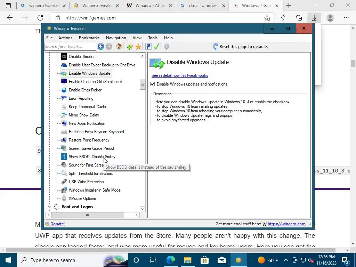Click the Disable Timeline tweak icon

[x=64, y=57]
